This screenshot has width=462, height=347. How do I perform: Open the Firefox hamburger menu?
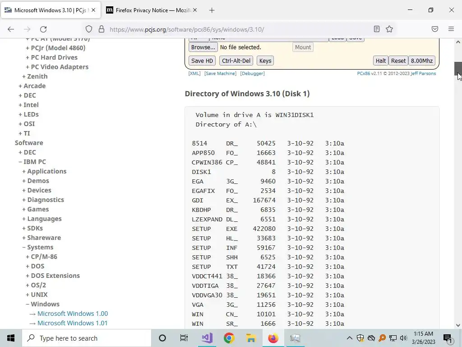point(451,29)
